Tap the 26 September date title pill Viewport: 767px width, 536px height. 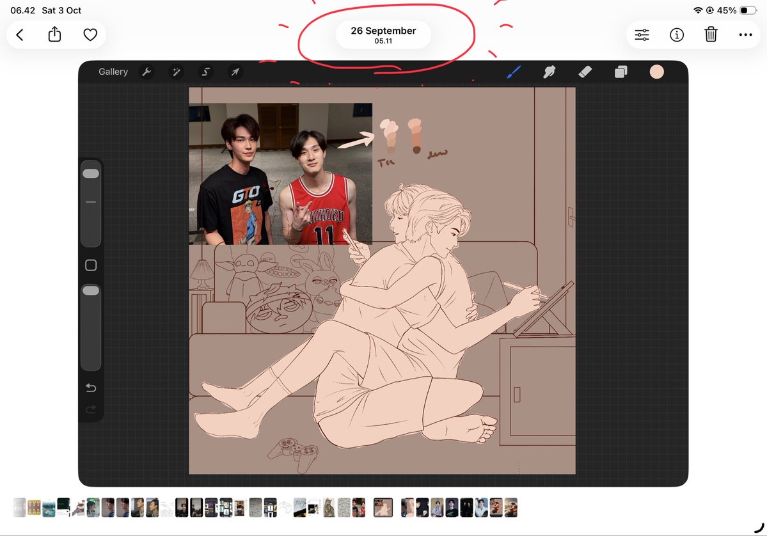383,35
